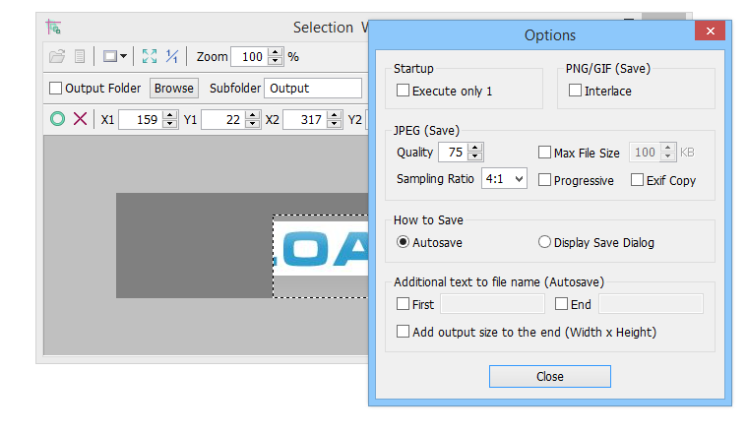This screenshot has height=434, width=747.
Task: Click the app icon in title bar
Action: pos(54,27)
